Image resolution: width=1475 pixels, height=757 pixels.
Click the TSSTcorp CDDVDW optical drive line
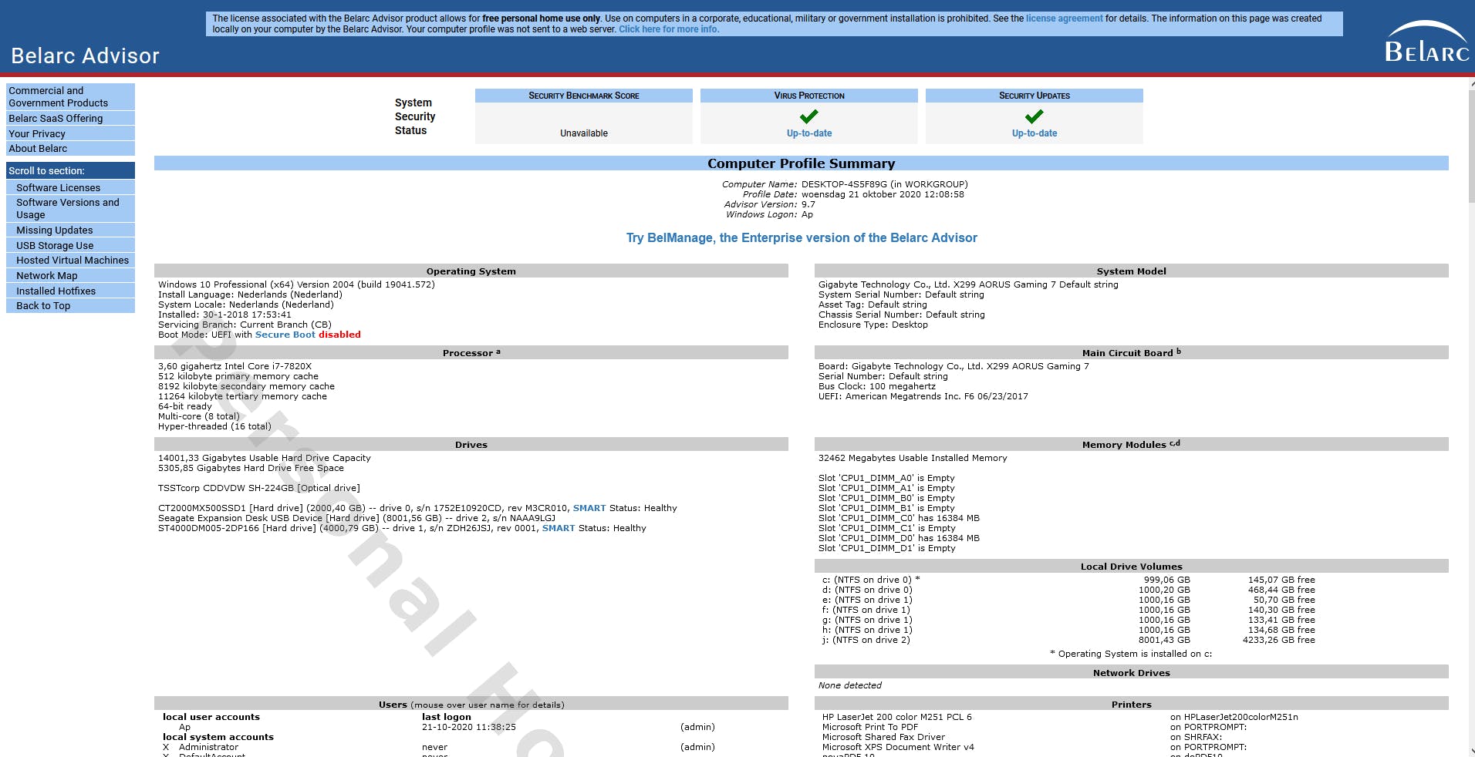258,488
